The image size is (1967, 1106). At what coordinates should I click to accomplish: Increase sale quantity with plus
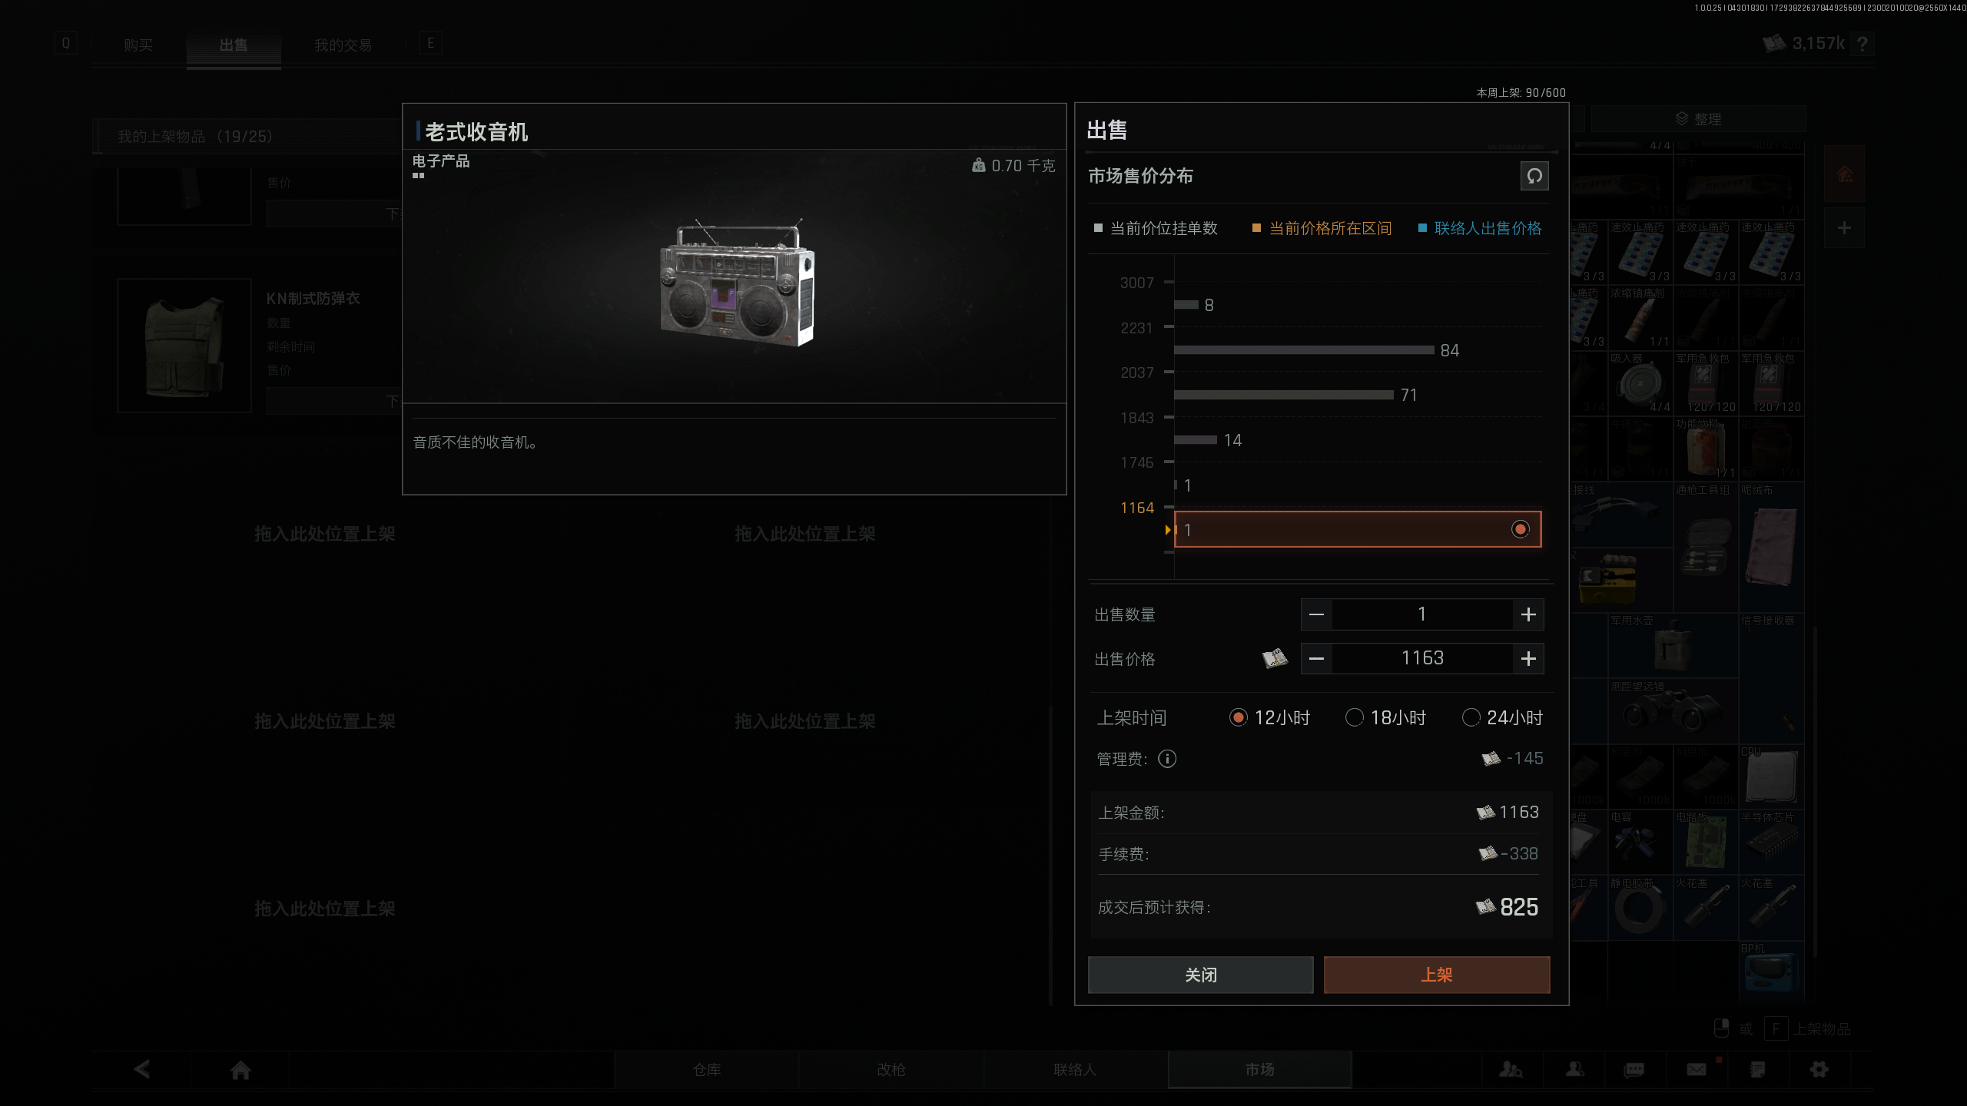[x=1528, y=614]
